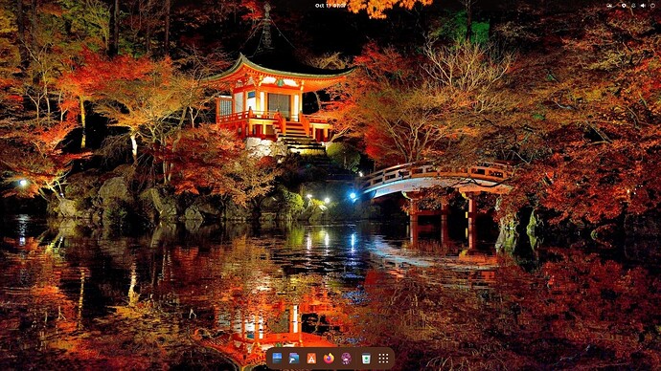Image resolution: width=661 pixels, height=371 pixels.
Task: Click the location indicator in top bar
Action: (x=624, y=6)
